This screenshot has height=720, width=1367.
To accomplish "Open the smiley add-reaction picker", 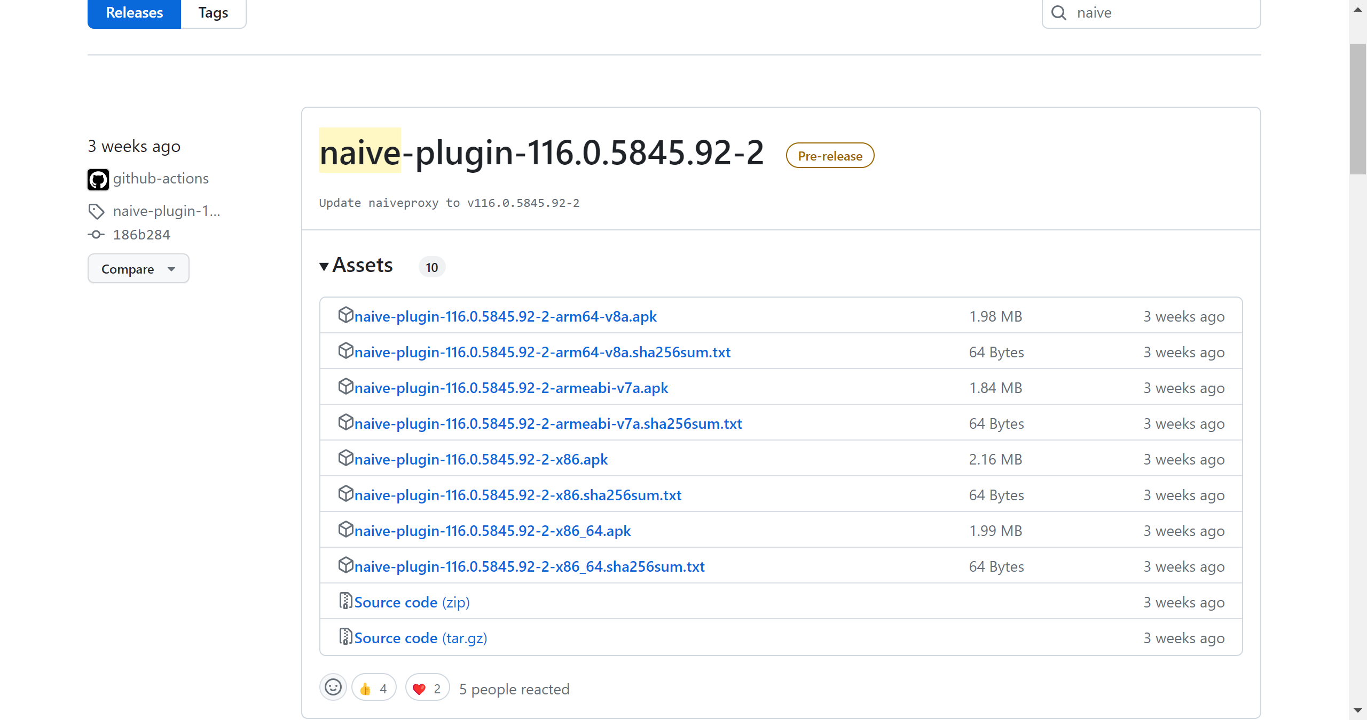I will (333, 687).
